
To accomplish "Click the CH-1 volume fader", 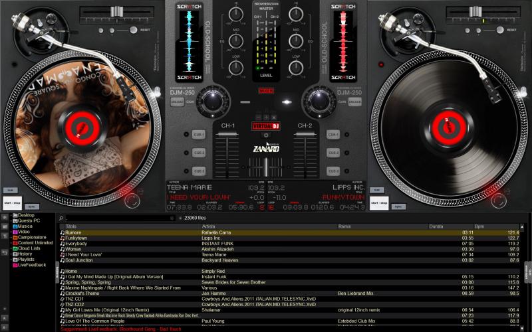I will tap(227, 135).
